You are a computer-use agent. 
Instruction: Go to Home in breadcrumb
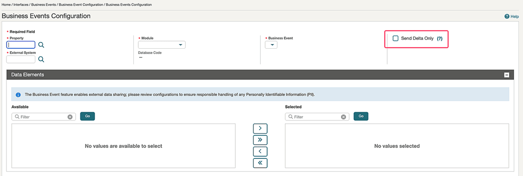[6, 5]
